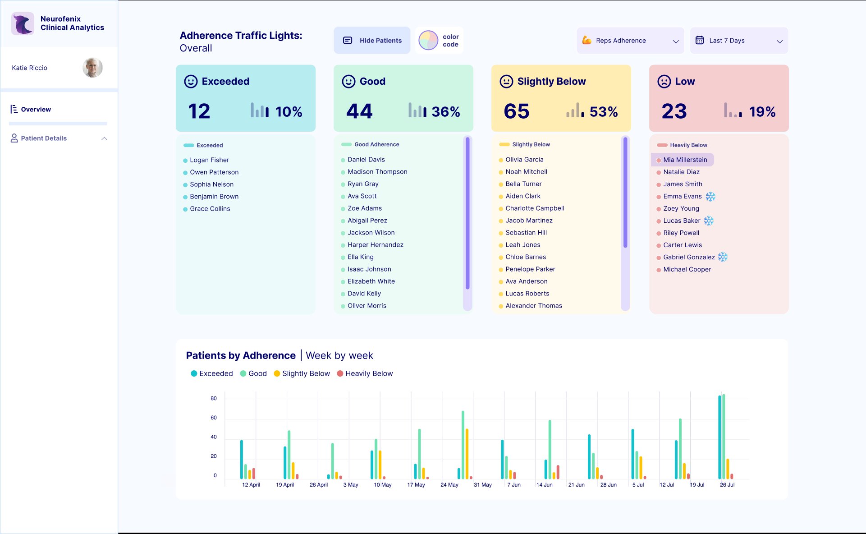The image size is (866, 534).
Task: Click the 26 Jul axis label
Action: tap(727, 485)
